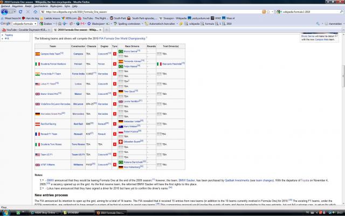Click the Swiss flag next to Sébastien Buemi
The height and width of the screenshot is (216, 345).
click(x=121, y=142)
